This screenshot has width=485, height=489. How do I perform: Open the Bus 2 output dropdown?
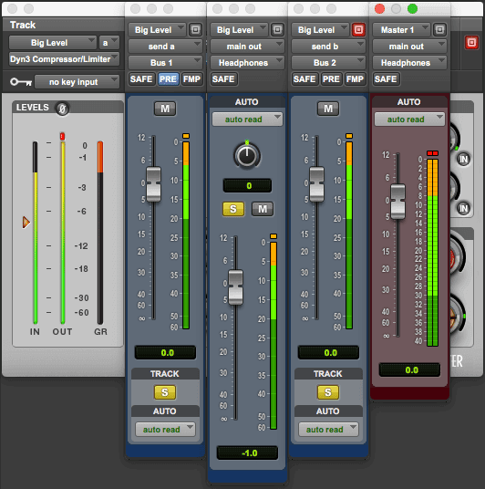pyautogui.click(x=328, y=63)
